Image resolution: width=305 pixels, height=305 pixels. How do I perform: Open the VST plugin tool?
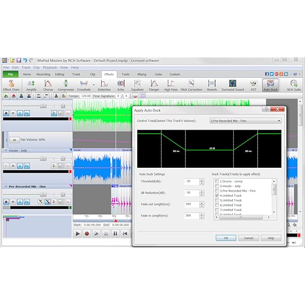(253, 85)
